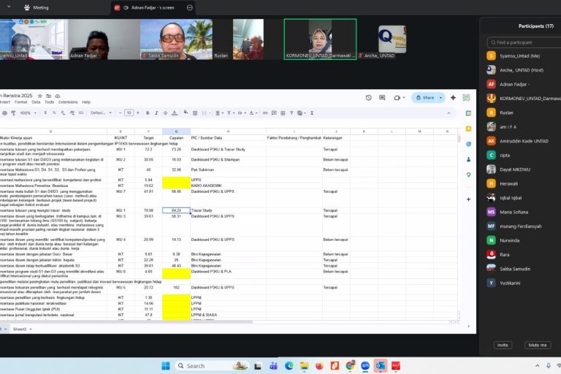Open the Tools menu

coord(50,102)
